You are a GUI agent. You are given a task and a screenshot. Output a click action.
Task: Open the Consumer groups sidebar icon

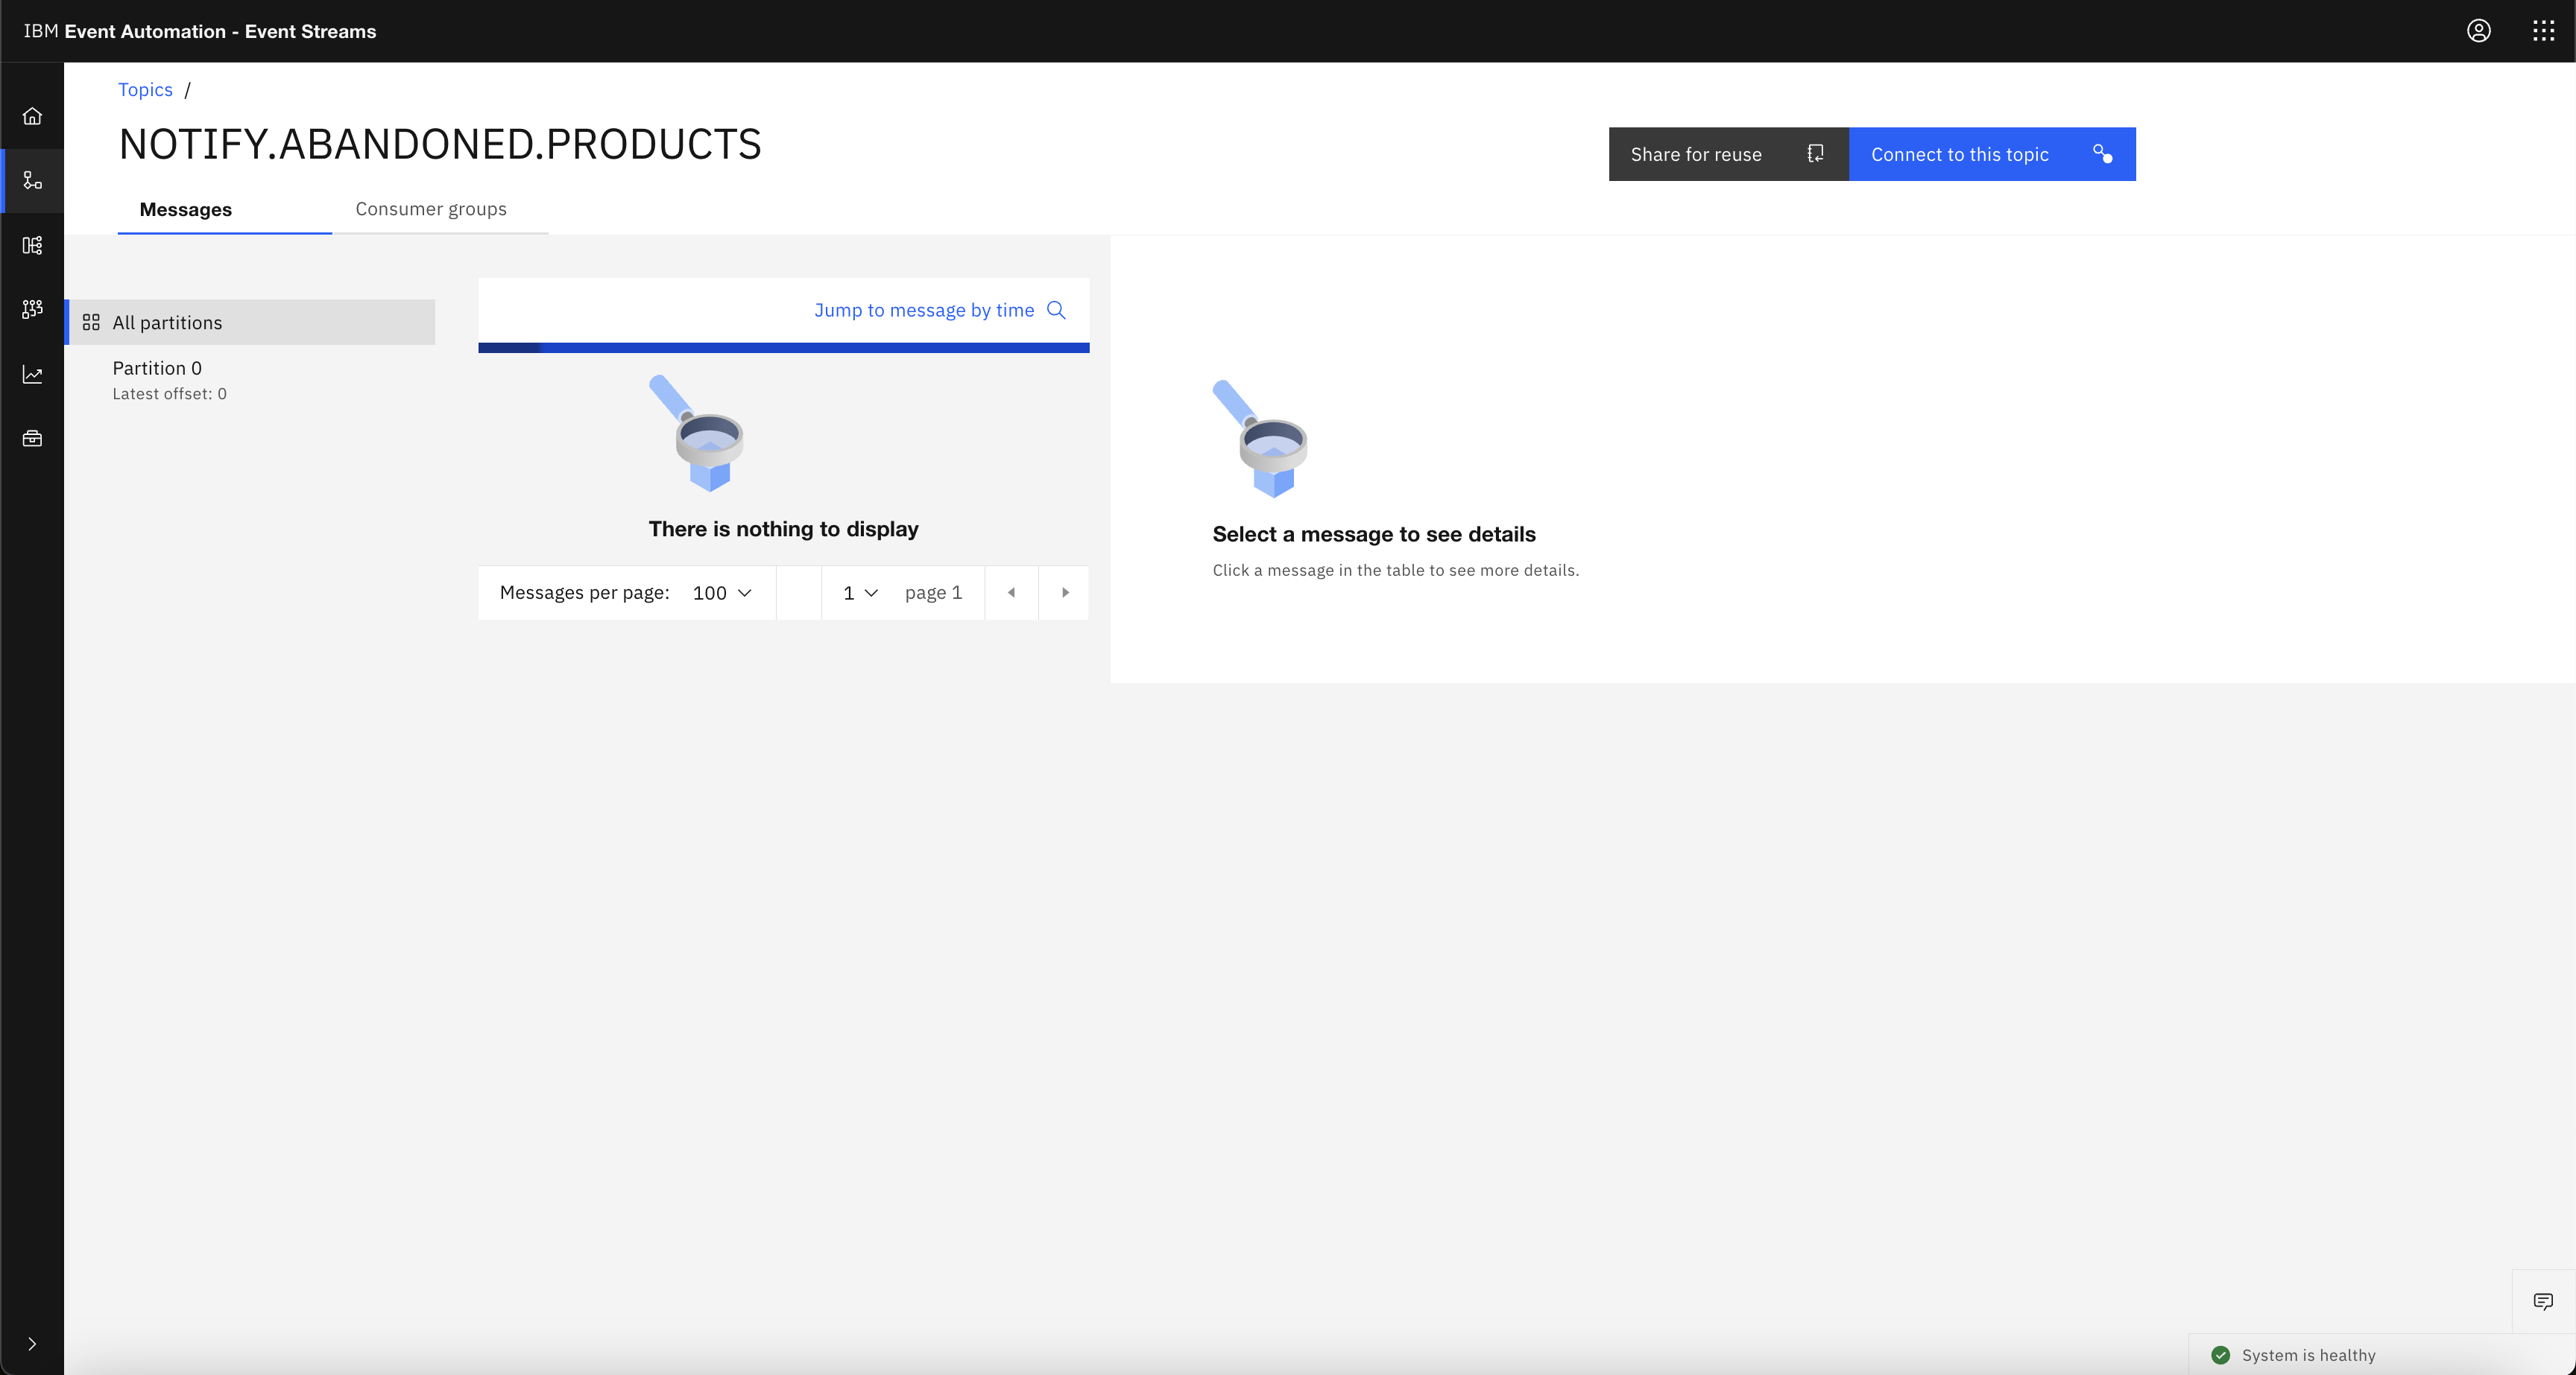(x=32, y=309)
